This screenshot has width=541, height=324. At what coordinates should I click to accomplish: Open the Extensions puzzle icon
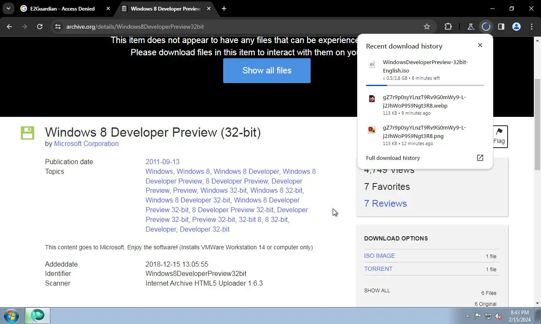(x=448, y=27)
